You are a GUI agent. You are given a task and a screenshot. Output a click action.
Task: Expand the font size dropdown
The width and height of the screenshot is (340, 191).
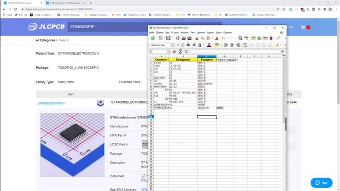pos(182,45)
